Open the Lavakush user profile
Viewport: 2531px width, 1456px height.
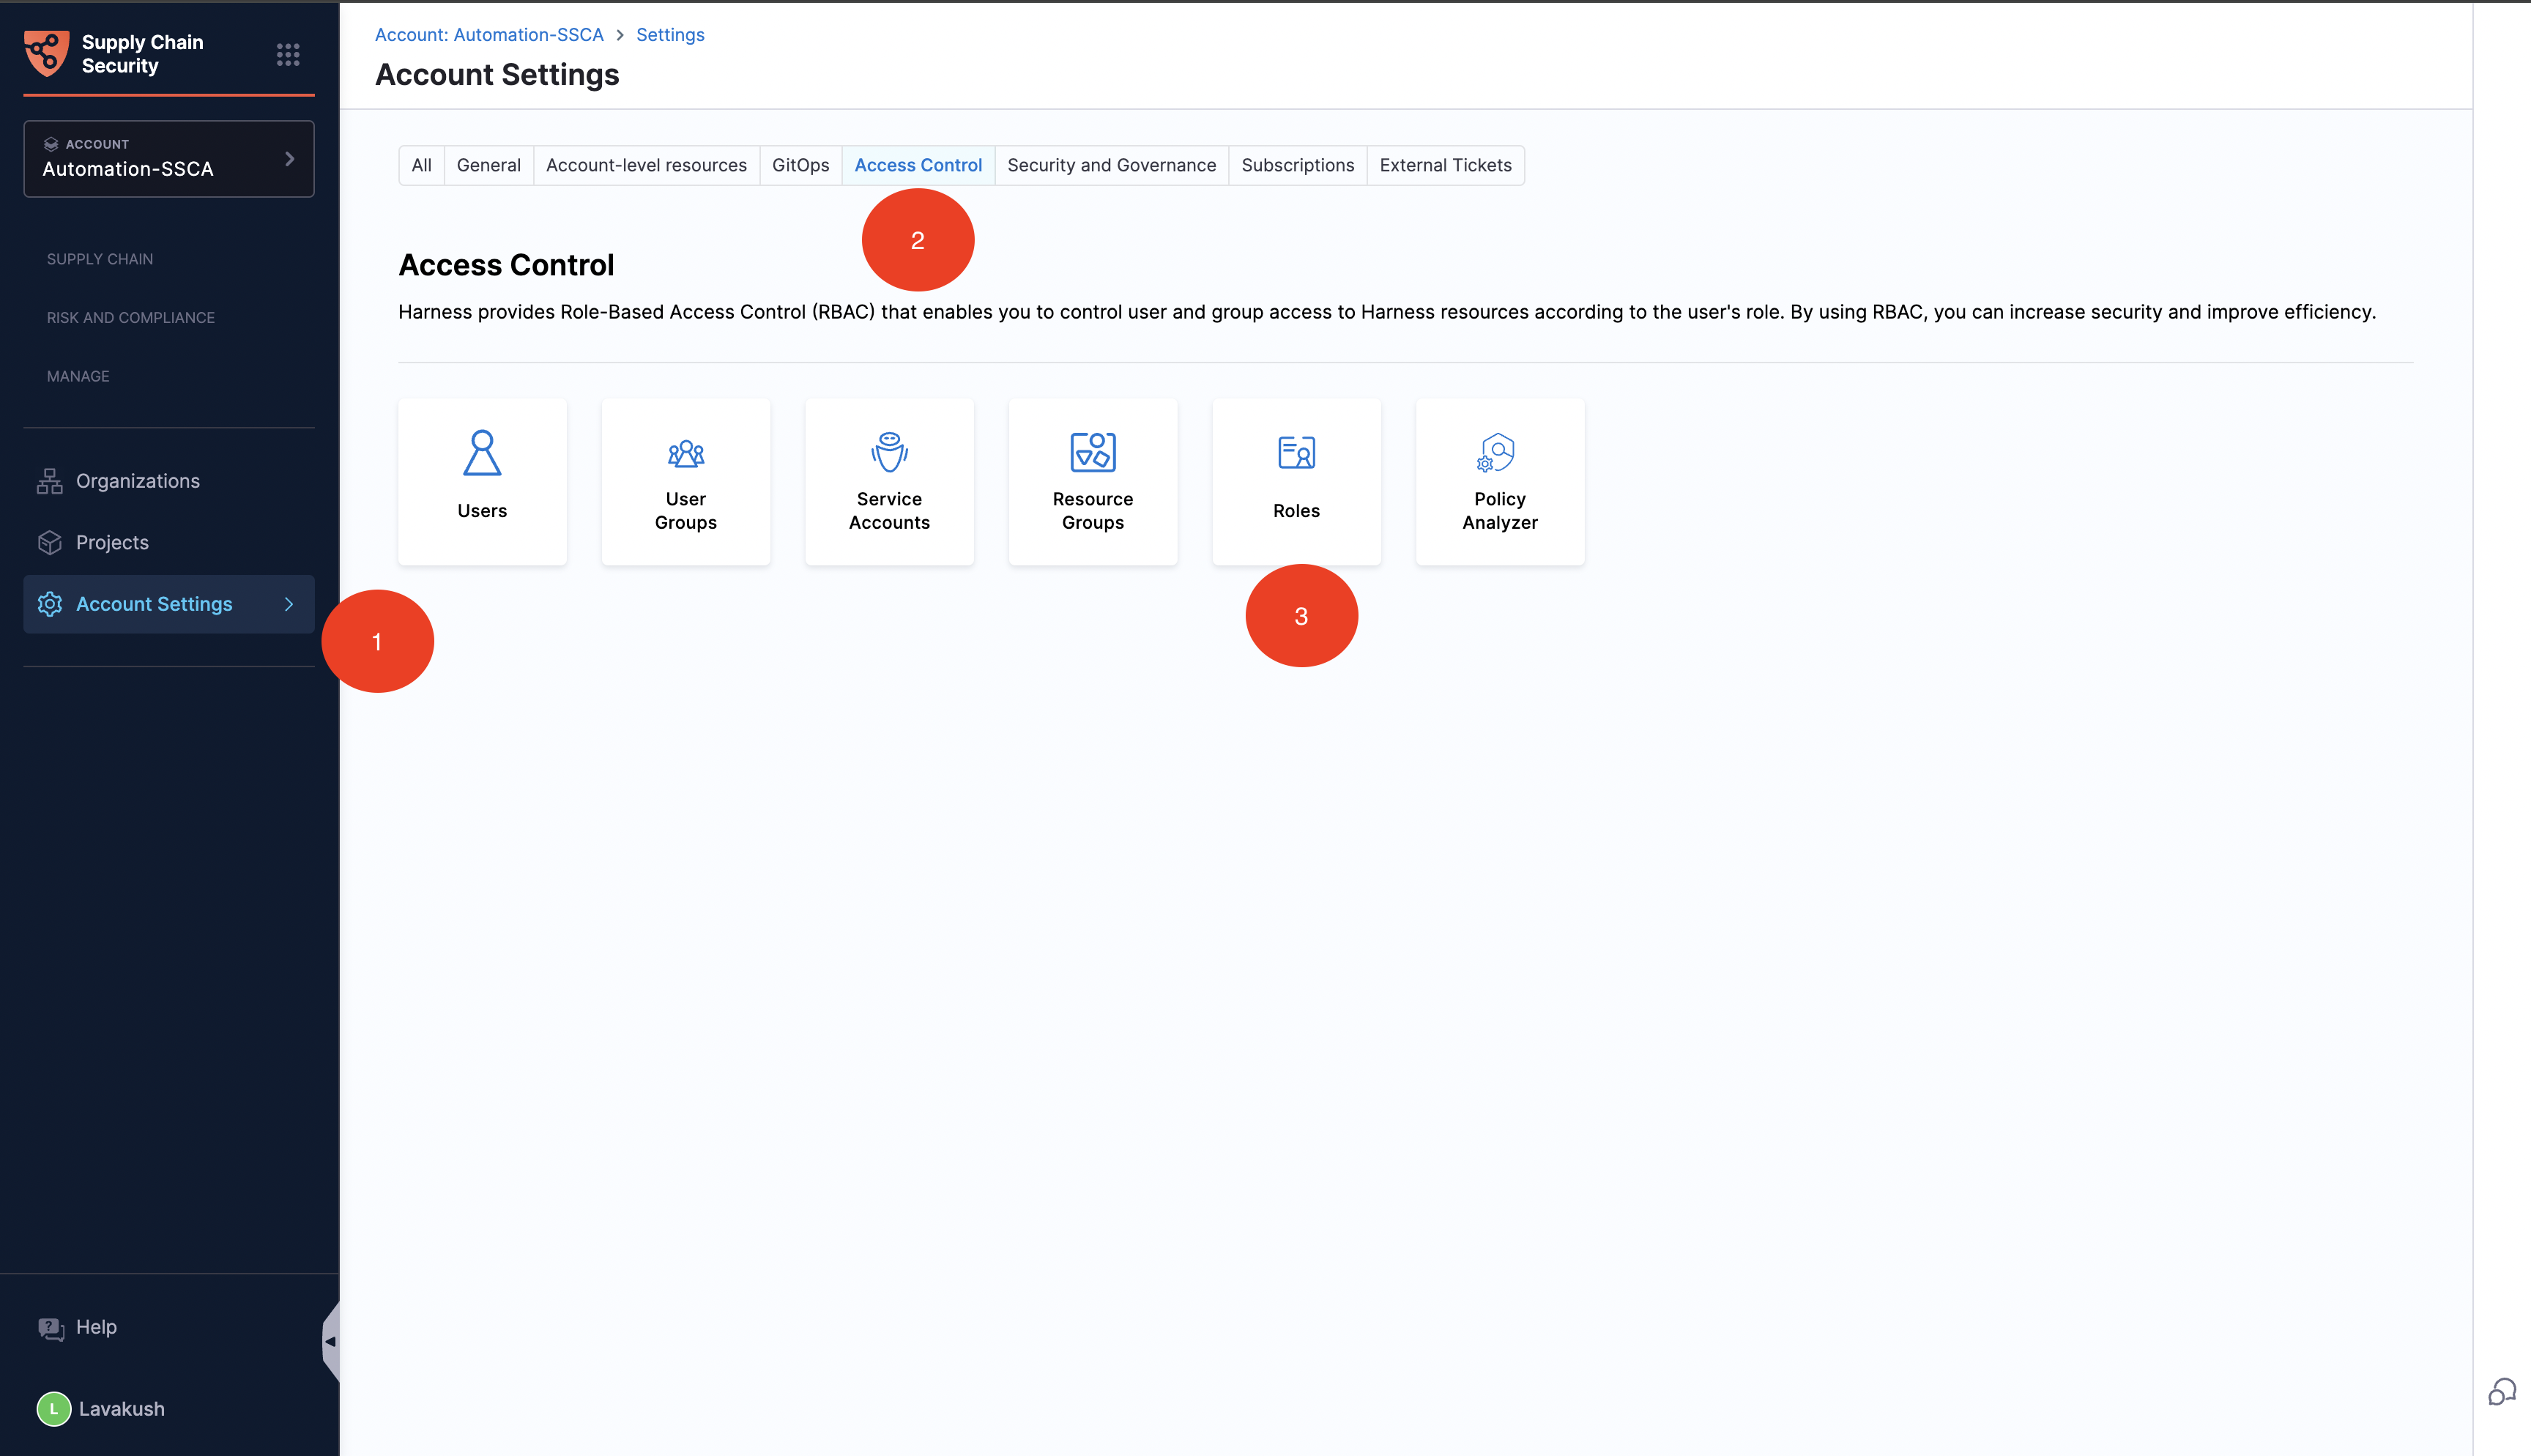pyautogui.click(x=102, y=1409)
